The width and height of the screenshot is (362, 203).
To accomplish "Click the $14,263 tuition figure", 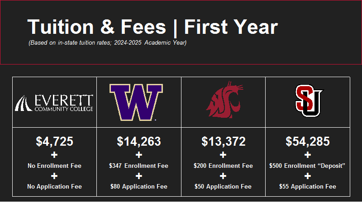I will tap(139, 141).
